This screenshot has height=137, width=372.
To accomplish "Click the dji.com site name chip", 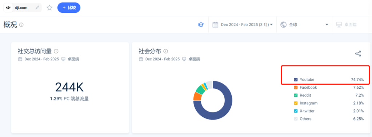I will click(23, 8).
